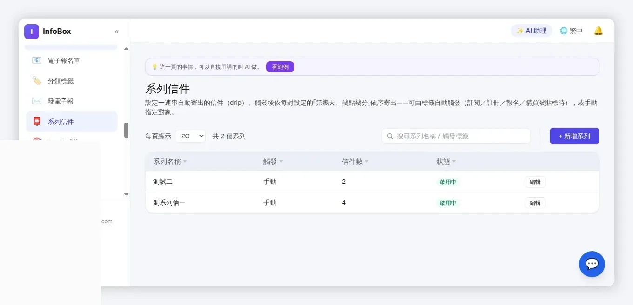The height and width of the screenshot is (305, 633).
Task: Switch language via 繁中 globe button
Action: (571, 31)
